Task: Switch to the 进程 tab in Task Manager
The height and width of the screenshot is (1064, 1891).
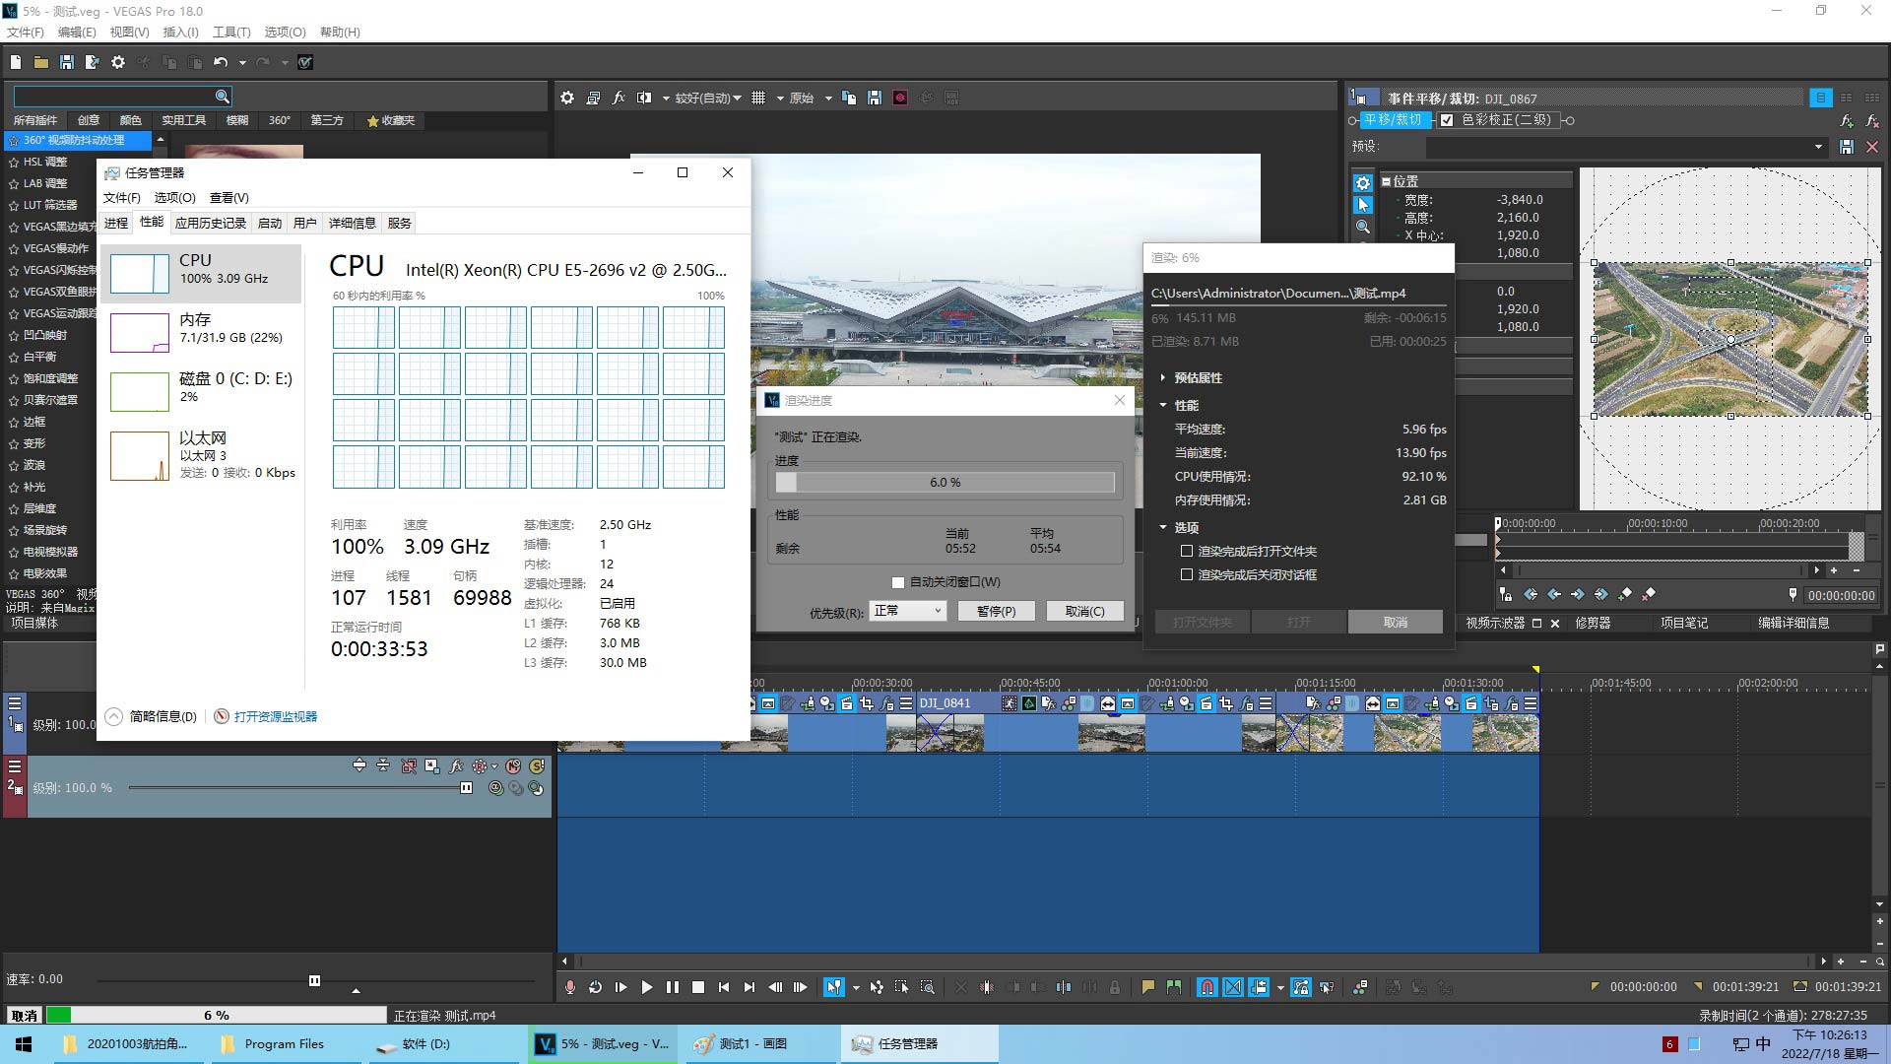Action: click(x=116, y=224)
